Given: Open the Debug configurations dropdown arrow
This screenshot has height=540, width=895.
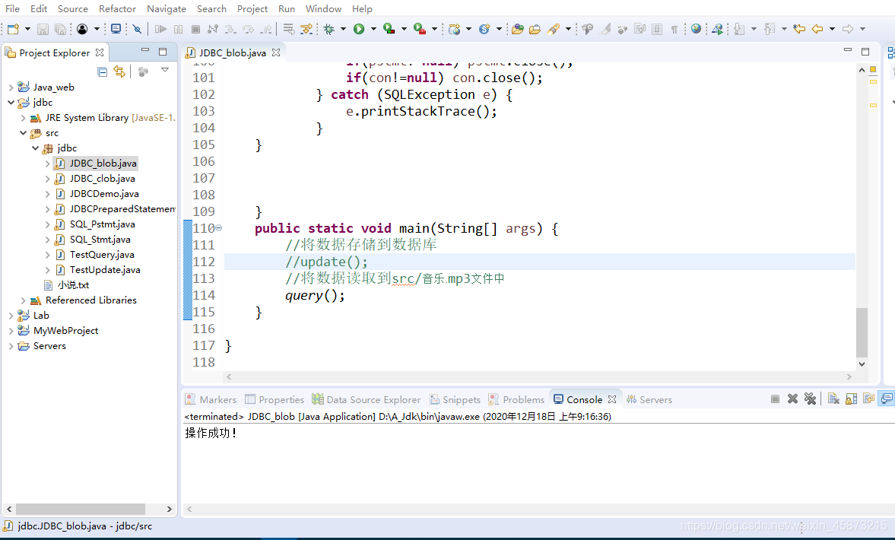Looking at the screenshot, I should (343, 29).
